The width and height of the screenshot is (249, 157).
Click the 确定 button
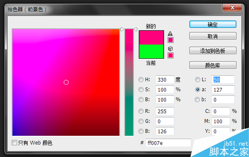click(x=213, y=25)
